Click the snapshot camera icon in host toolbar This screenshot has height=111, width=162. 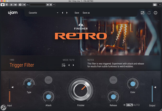click(x=155, y=5)
